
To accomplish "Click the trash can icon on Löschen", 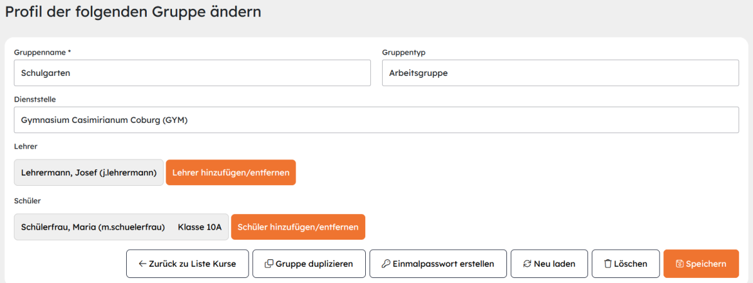I will pyautogui.click(x=607, y=264).
